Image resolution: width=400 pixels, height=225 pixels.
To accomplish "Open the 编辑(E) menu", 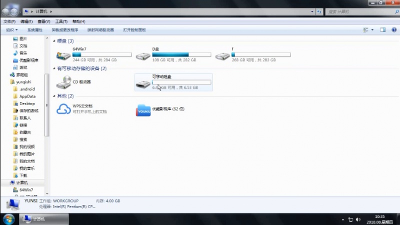I will pyautogui.click(x=26, y=21).
